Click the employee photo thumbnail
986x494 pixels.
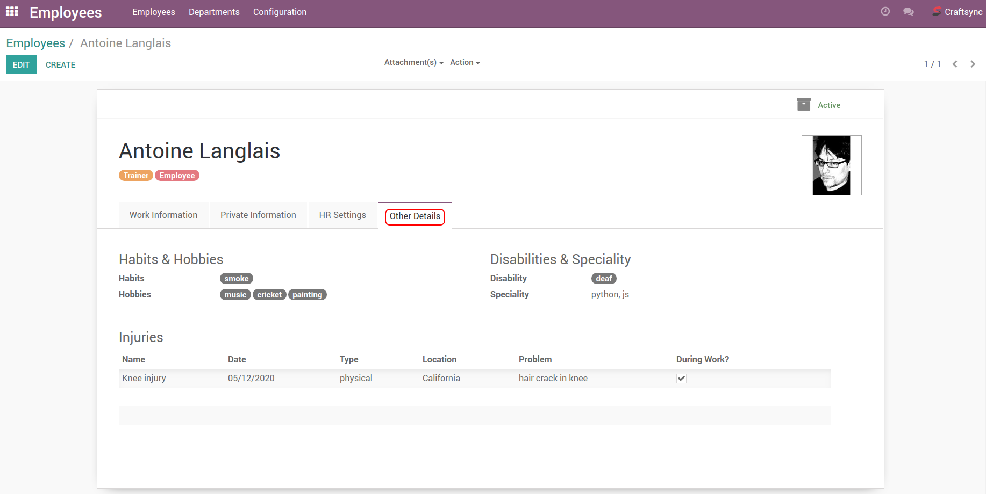pyautogui.click(x=831, y=165)
